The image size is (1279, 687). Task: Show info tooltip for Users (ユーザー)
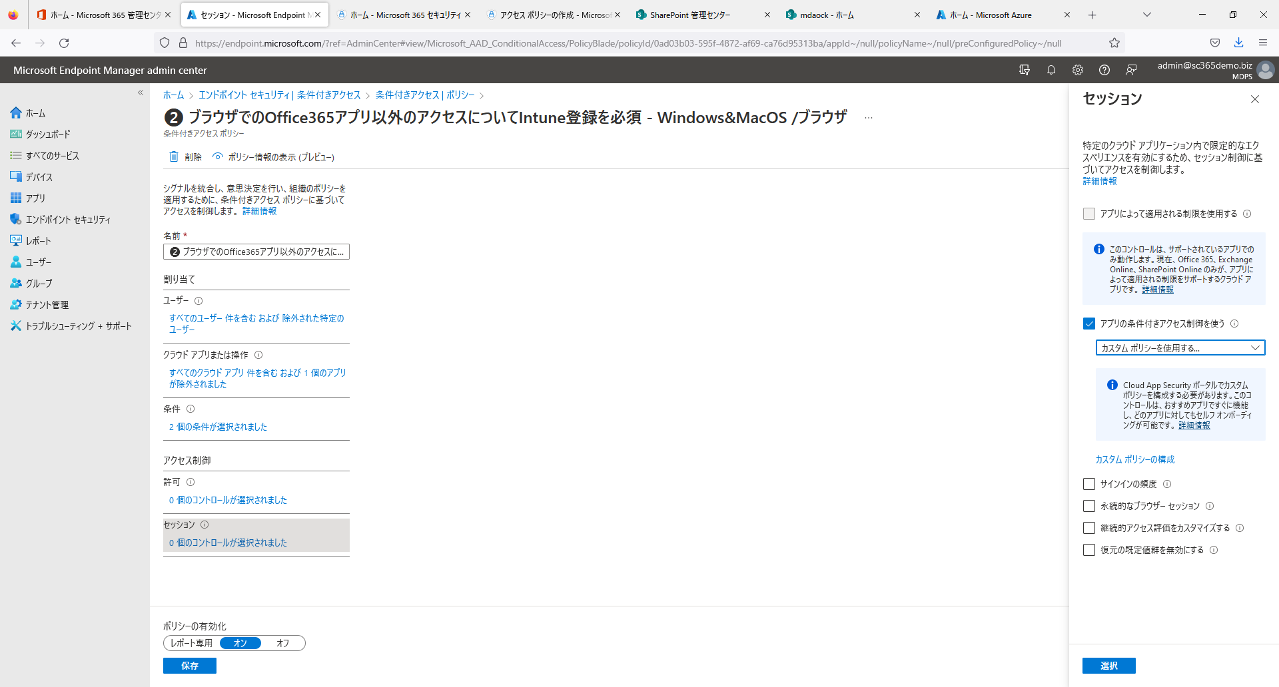[199, 301]
